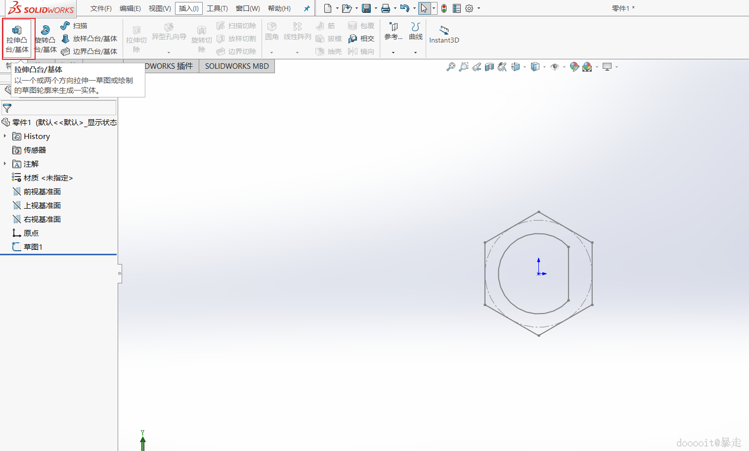Open the 插入(I) menu
The height and width of the screenshot is (451, 749).
pos(188,8)
